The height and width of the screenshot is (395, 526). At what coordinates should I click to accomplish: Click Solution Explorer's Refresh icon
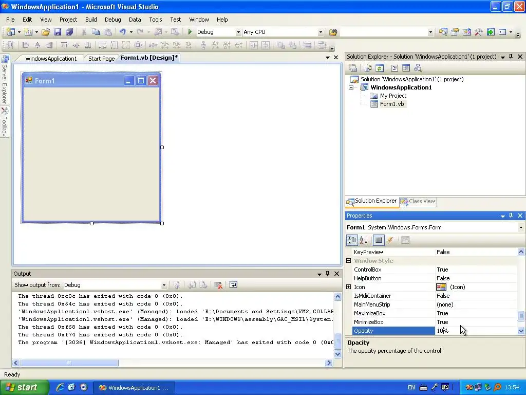point(380,68)
